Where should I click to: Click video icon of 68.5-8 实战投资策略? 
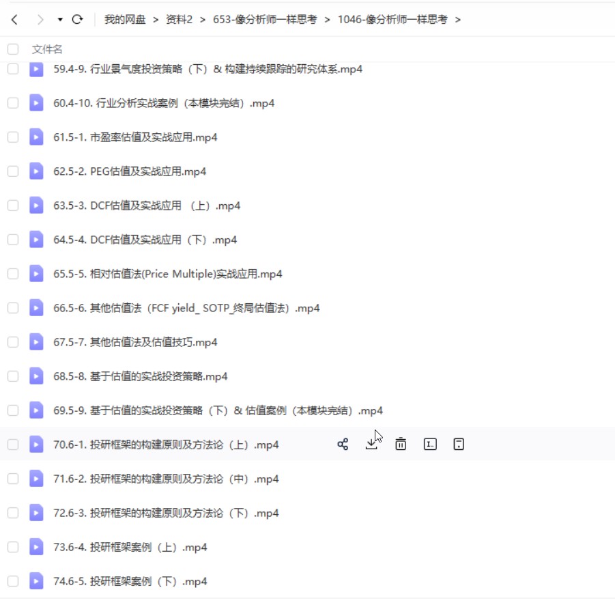click(36, 376)
